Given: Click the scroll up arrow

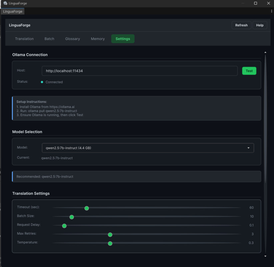Looking at the screenshot, I should [265, 52].
